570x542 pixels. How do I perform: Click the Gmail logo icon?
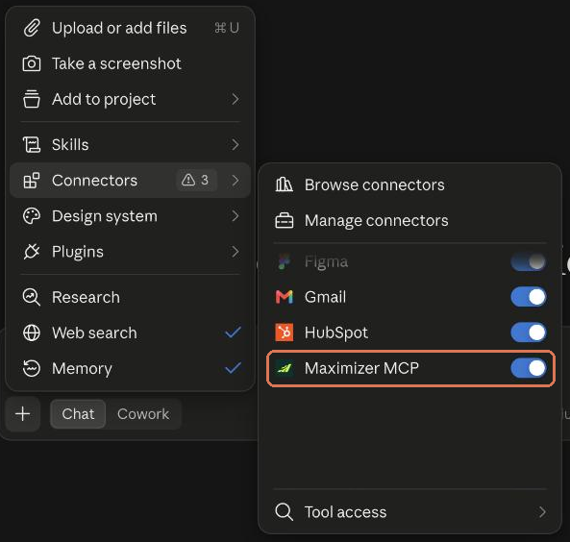coord(284,297)
